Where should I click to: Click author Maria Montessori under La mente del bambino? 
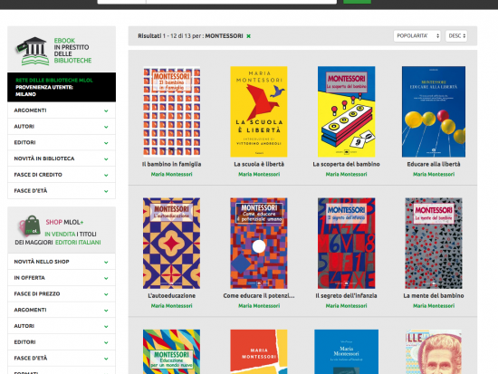coord(434,306)
